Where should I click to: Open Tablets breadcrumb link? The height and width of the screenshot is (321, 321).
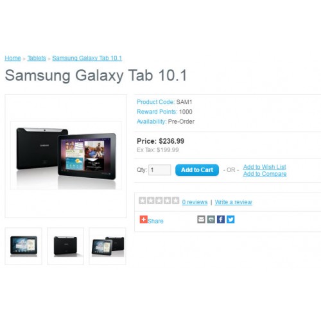point(37,58)
